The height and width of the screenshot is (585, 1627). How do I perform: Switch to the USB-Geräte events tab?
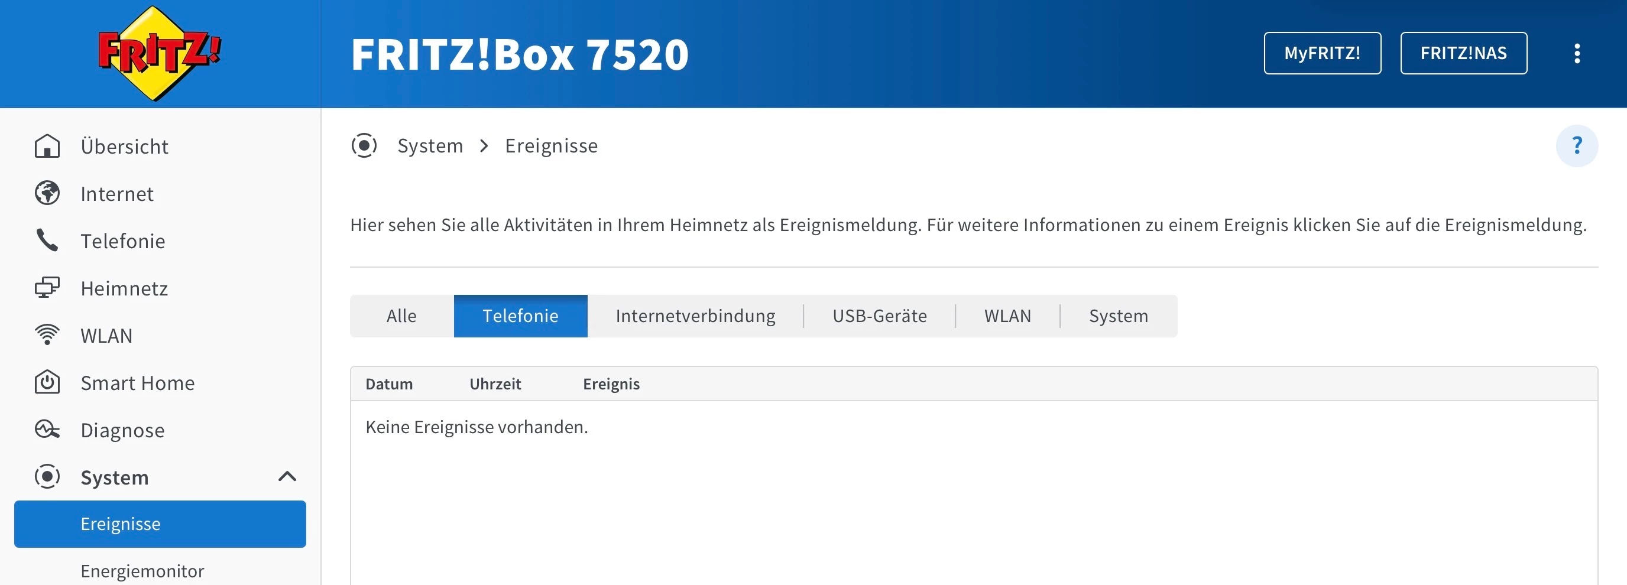880,316
